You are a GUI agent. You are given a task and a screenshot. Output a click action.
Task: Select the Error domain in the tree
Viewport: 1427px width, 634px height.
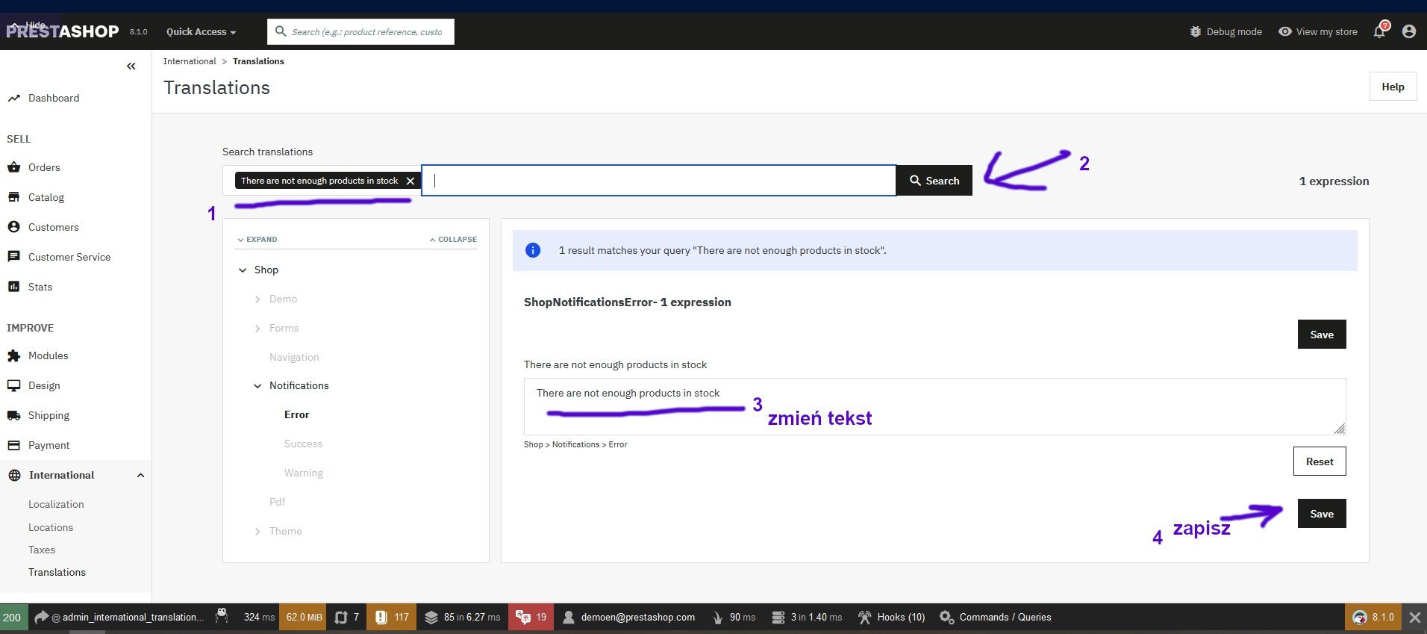coord(296,414)
